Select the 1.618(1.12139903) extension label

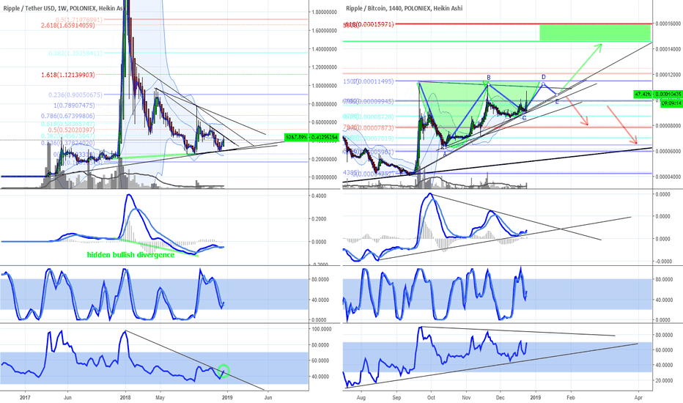[x=68, y=75]
